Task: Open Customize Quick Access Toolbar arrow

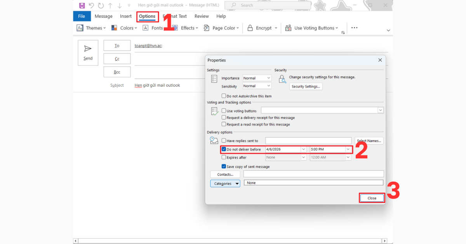Action: 129,5
